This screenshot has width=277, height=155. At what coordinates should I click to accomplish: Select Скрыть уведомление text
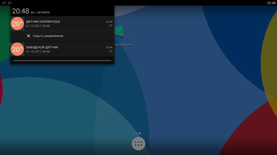tap(48, 36)
